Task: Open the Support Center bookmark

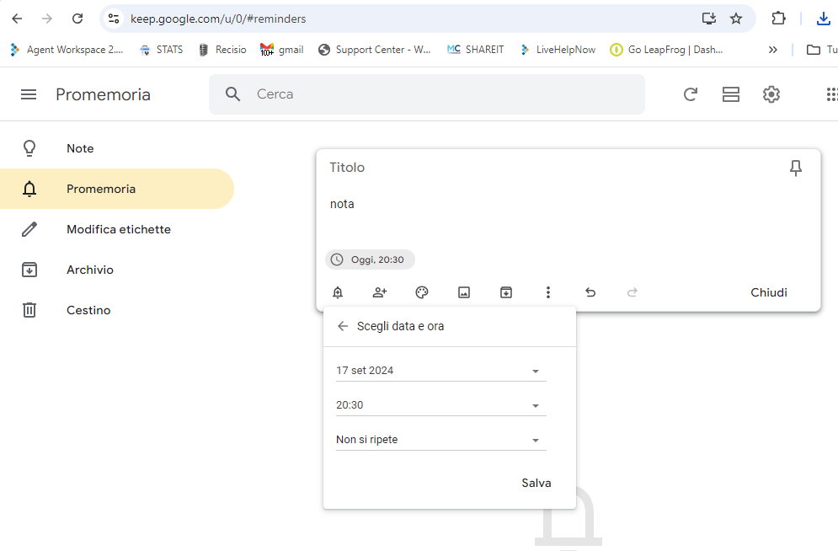Action: (374, 50)
